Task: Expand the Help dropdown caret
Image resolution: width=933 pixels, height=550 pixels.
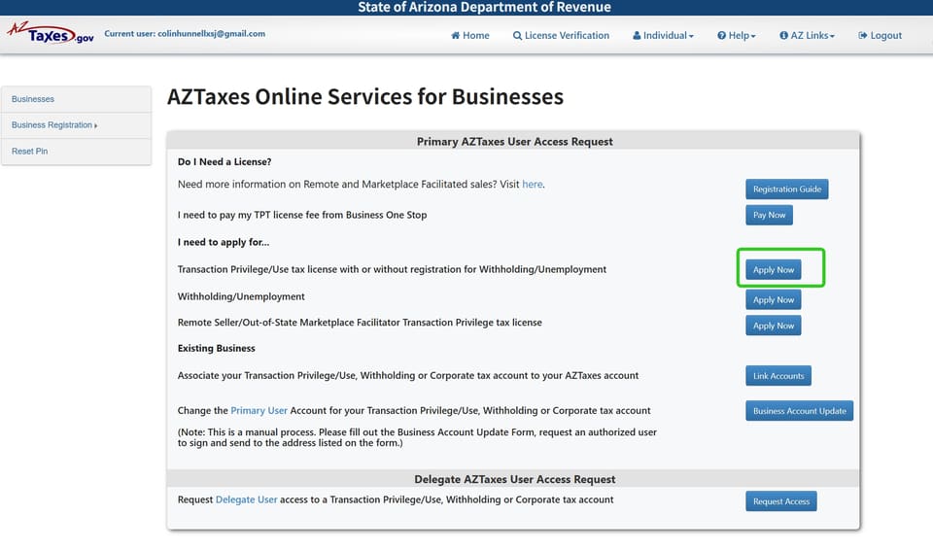Action: click(753, 36)
